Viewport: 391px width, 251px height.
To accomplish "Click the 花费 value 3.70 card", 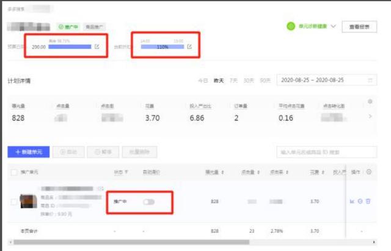I will 152,118.
